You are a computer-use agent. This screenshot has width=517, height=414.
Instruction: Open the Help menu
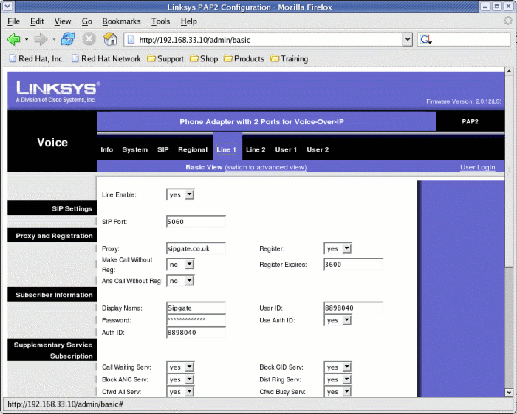coord(188,21)
